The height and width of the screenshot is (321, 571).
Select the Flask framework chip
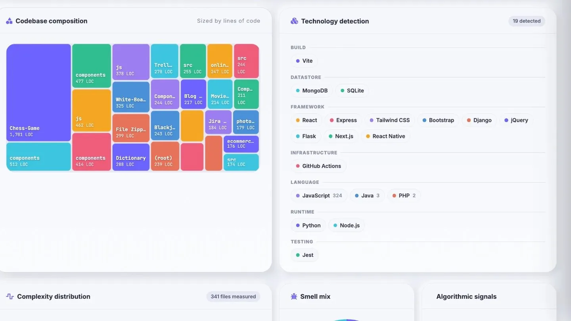pyautogui.click(x=306, y=136)
